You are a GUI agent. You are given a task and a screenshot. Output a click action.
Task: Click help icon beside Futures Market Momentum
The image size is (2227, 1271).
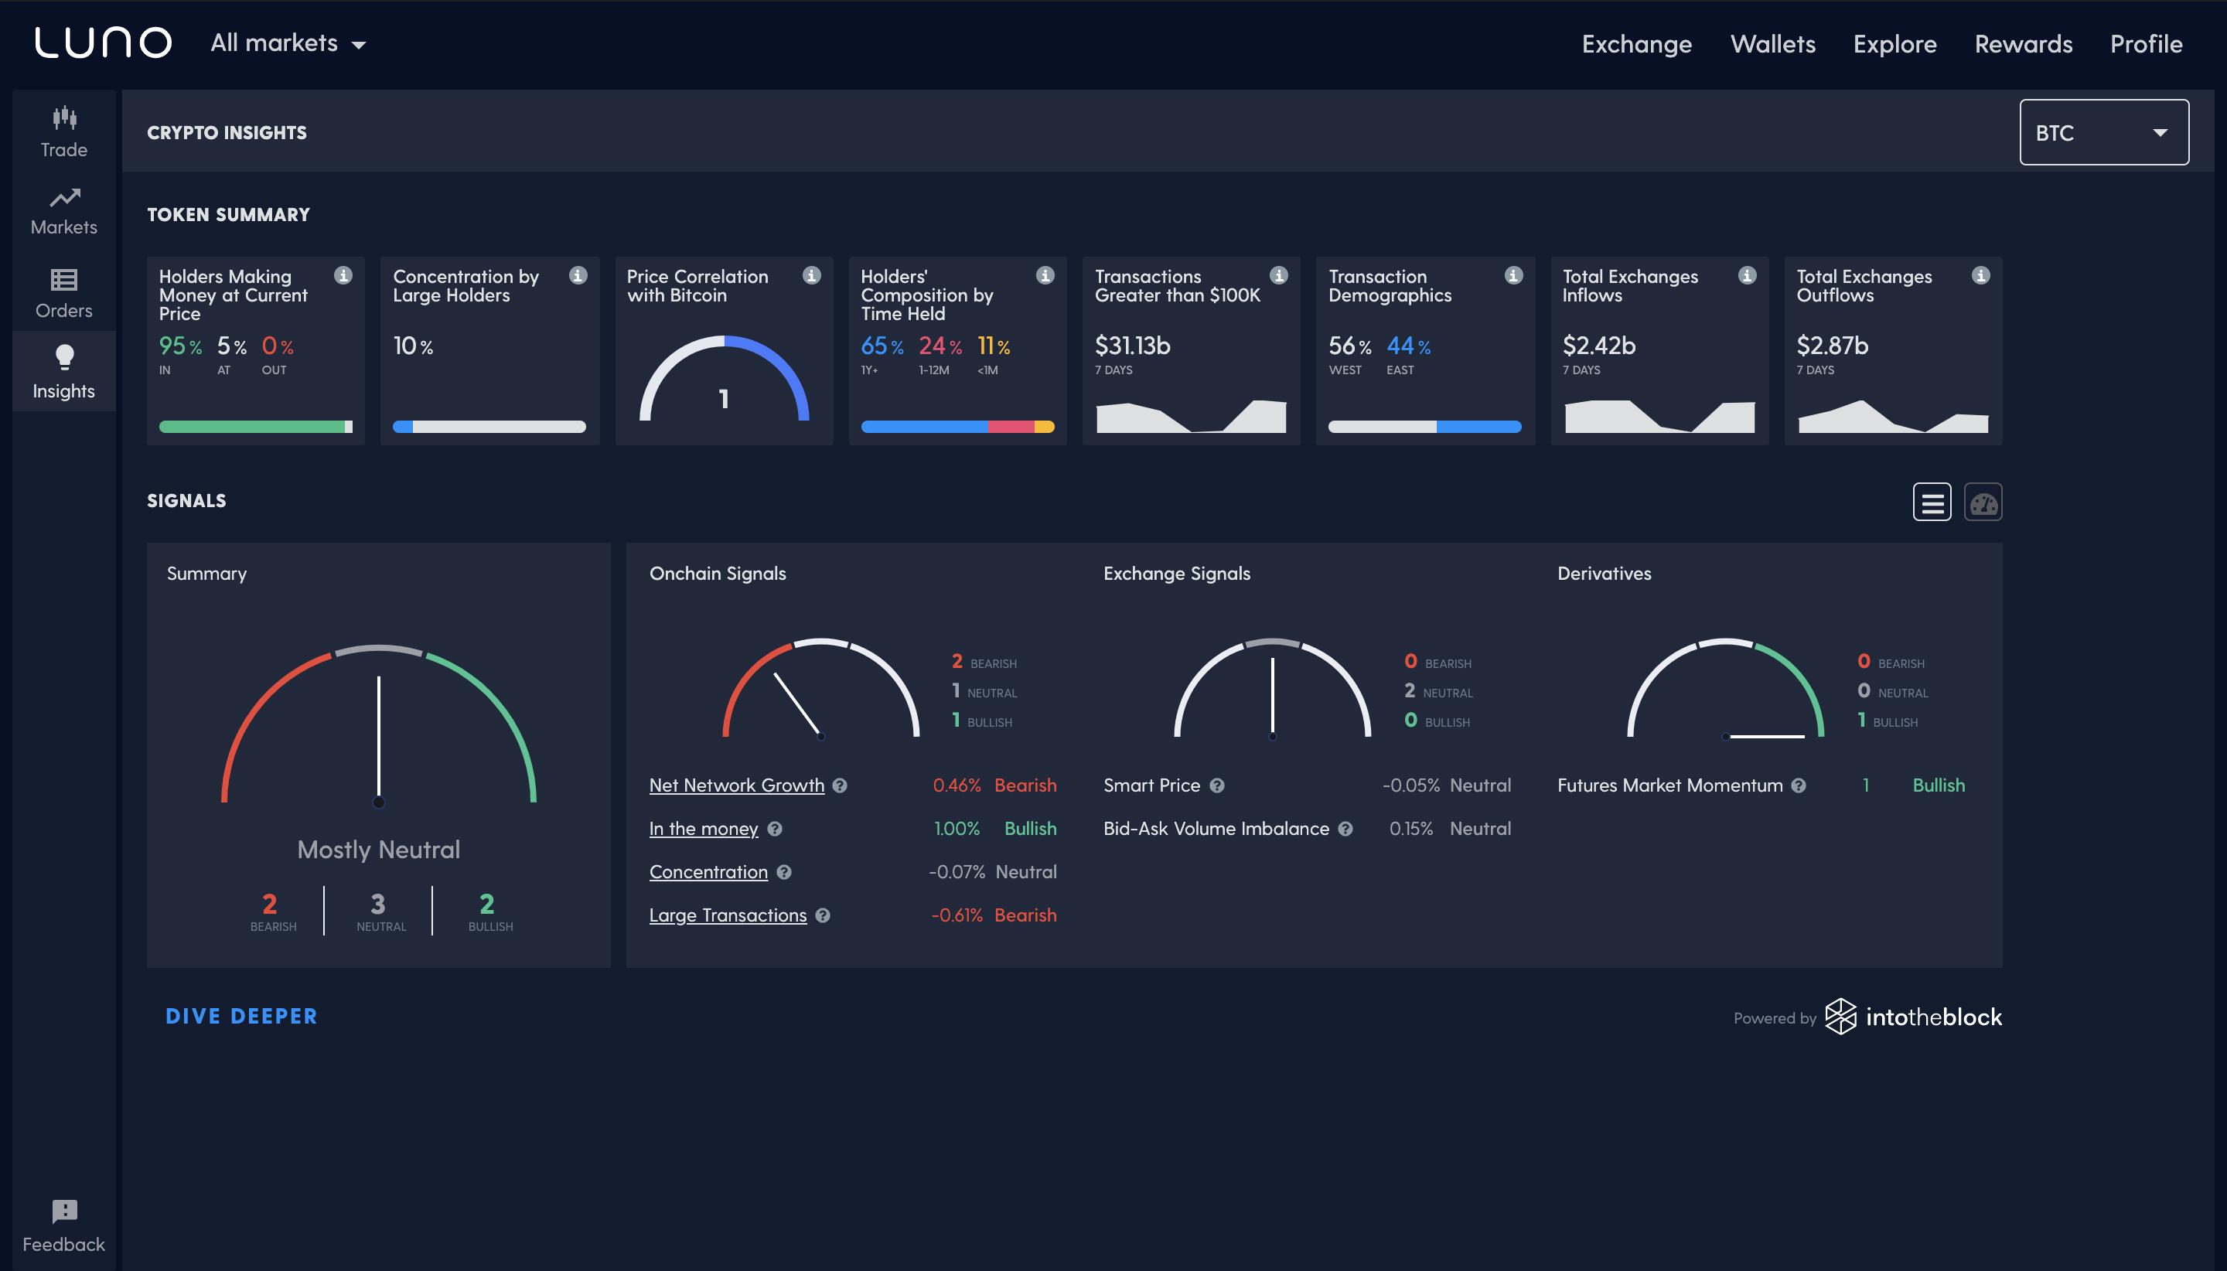tap(1799, 785)
